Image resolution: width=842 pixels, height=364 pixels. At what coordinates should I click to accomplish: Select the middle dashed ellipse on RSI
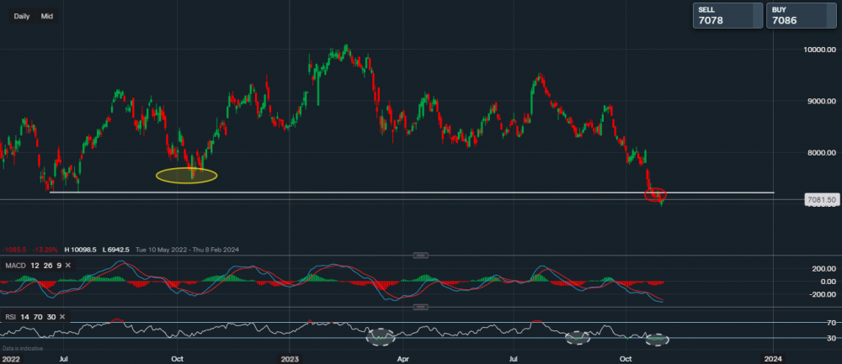click(578, 337)
